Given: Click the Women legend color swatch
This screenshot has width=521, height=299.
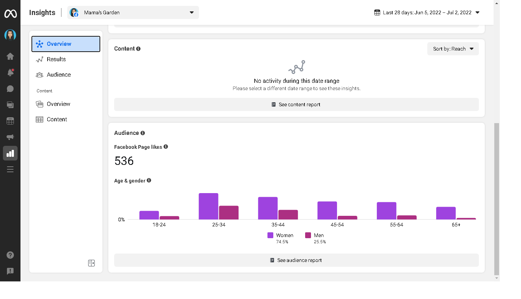Looking at the screenshot, I should (x=270, y=235).
